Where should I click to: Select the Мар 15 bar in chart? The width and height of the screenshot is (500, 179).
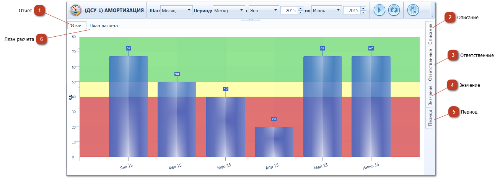tap(225, 127)
